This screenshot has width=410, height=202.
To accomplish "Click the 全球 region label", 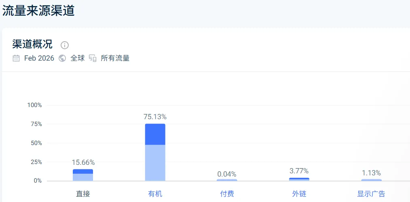I will [x=78, y=58].
